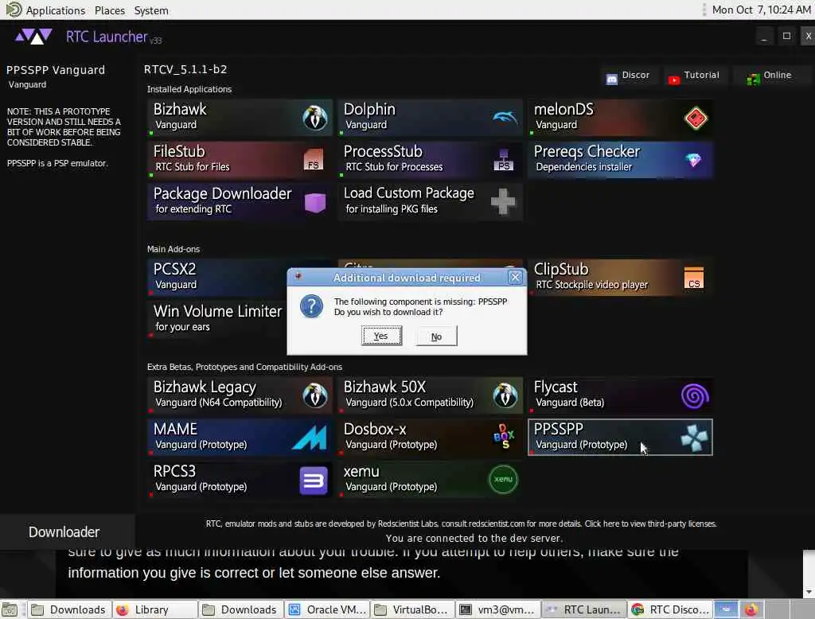Click the FileStub FS icon
This screenshot has width=815, height=619.
pyautogui.click(x=314, y=160)
